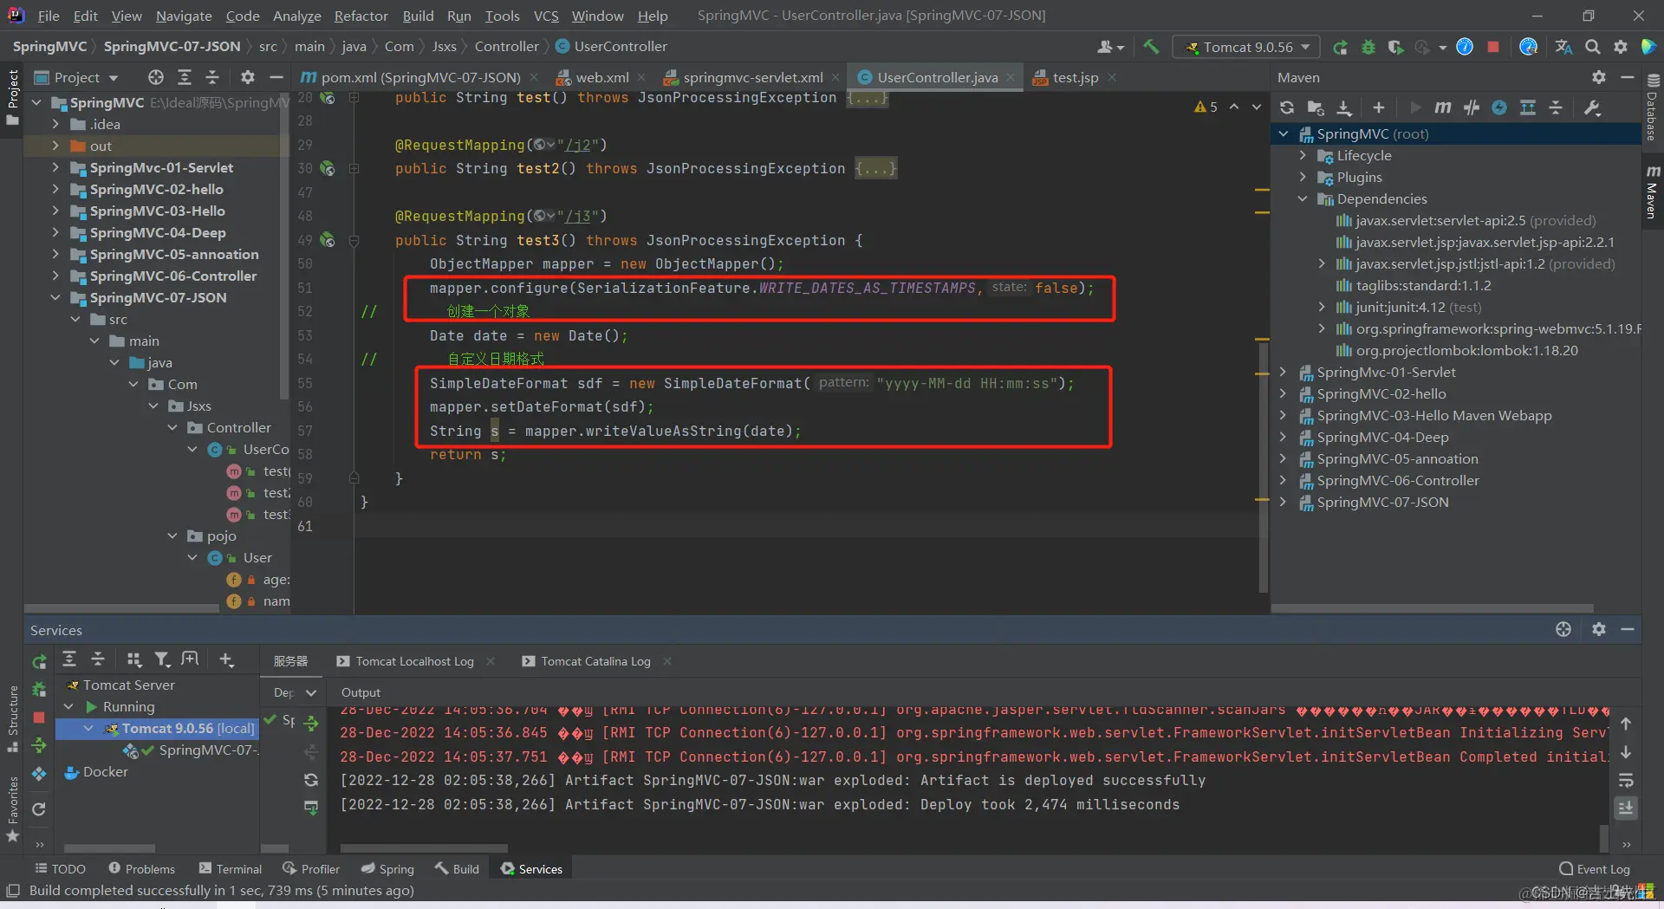Viewport: 1664px width, 909px height.
Task: Click the Deploy All icon in Services sidebar
Action: (x=39, y=745)
